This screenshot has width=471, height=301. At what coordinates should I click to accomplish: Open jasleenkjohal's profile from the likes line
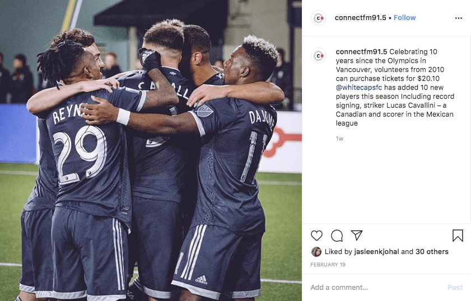pyautogui.click(x=377, y=252)
